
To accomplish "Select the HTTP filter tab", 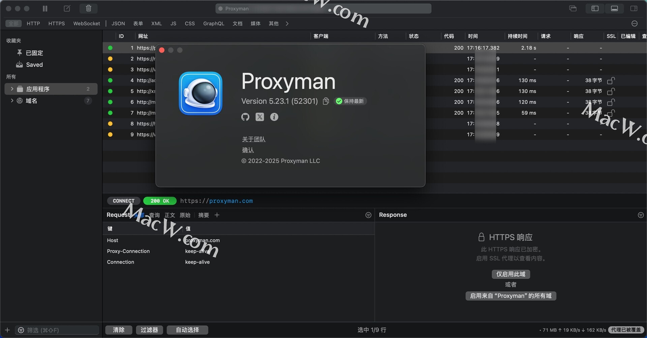I will [33, 23].
